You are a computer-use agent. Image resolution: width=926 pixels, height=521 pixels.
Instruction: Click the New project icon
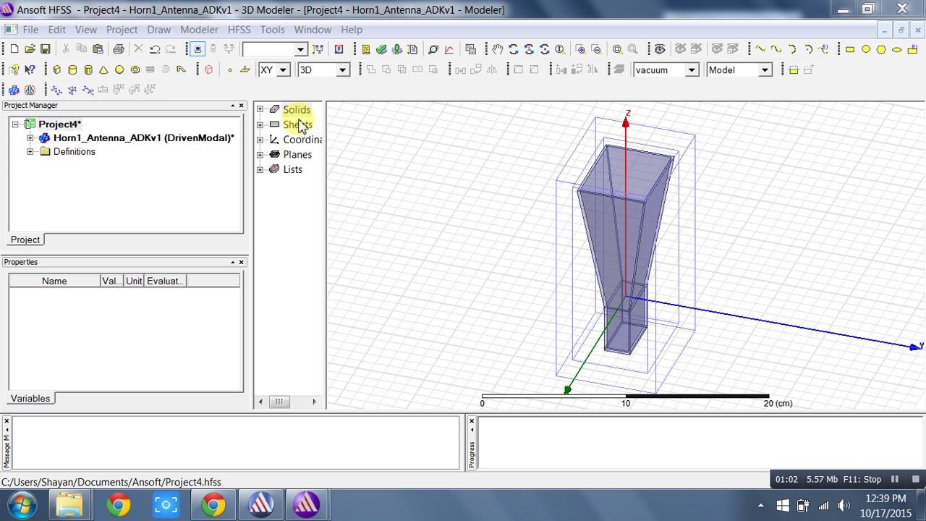14,49
